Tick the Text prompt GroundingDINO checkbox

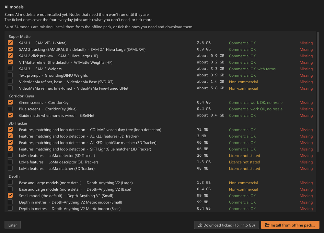click(10, 75)
